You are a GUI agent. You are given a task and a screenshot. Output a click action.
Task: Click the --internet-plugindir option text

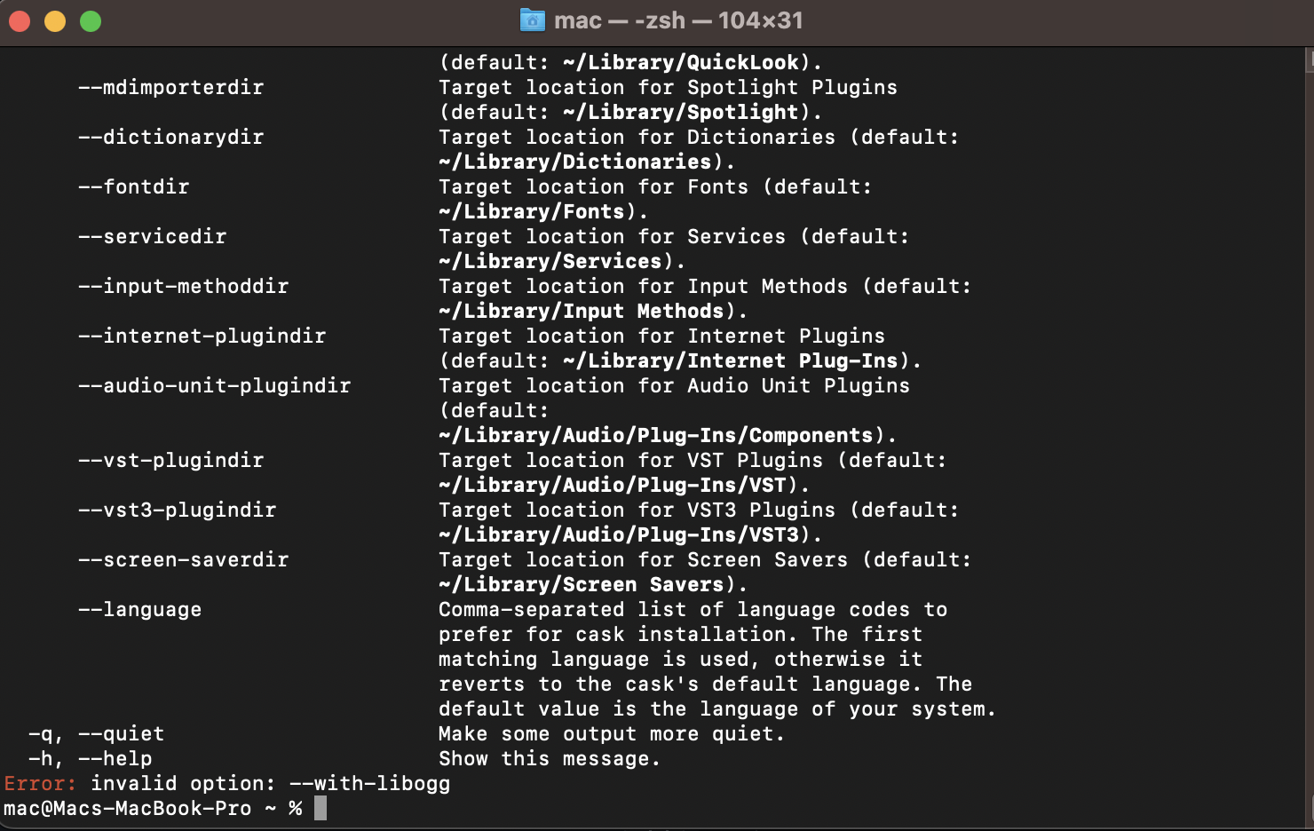[x=202, y=336]
